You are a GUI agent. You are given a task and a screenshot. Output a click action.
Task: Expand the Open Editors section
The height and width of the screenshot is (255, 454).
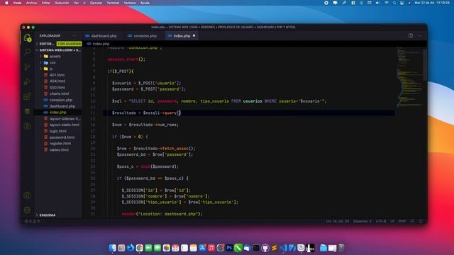pos(46,44)
